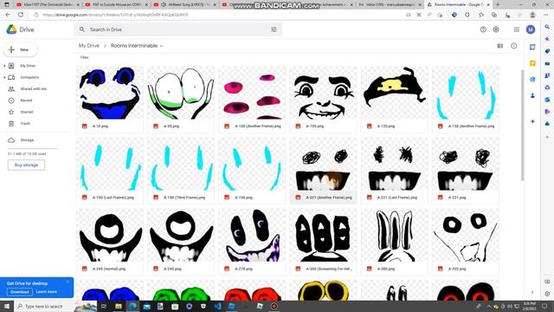The width and height of the screenshot is (554, 312).
Task: Click A-150 (Last Frame).png file name
Action: tap(113, 198)
